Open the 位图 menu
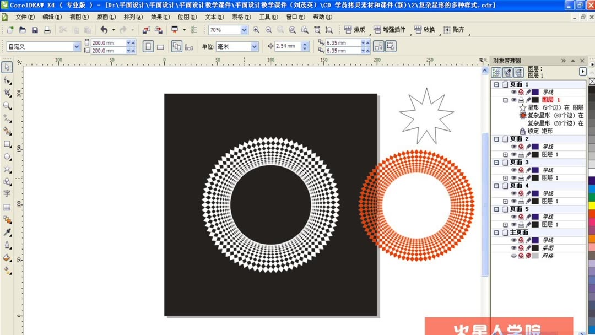The image size is (595, 335). 187,17
